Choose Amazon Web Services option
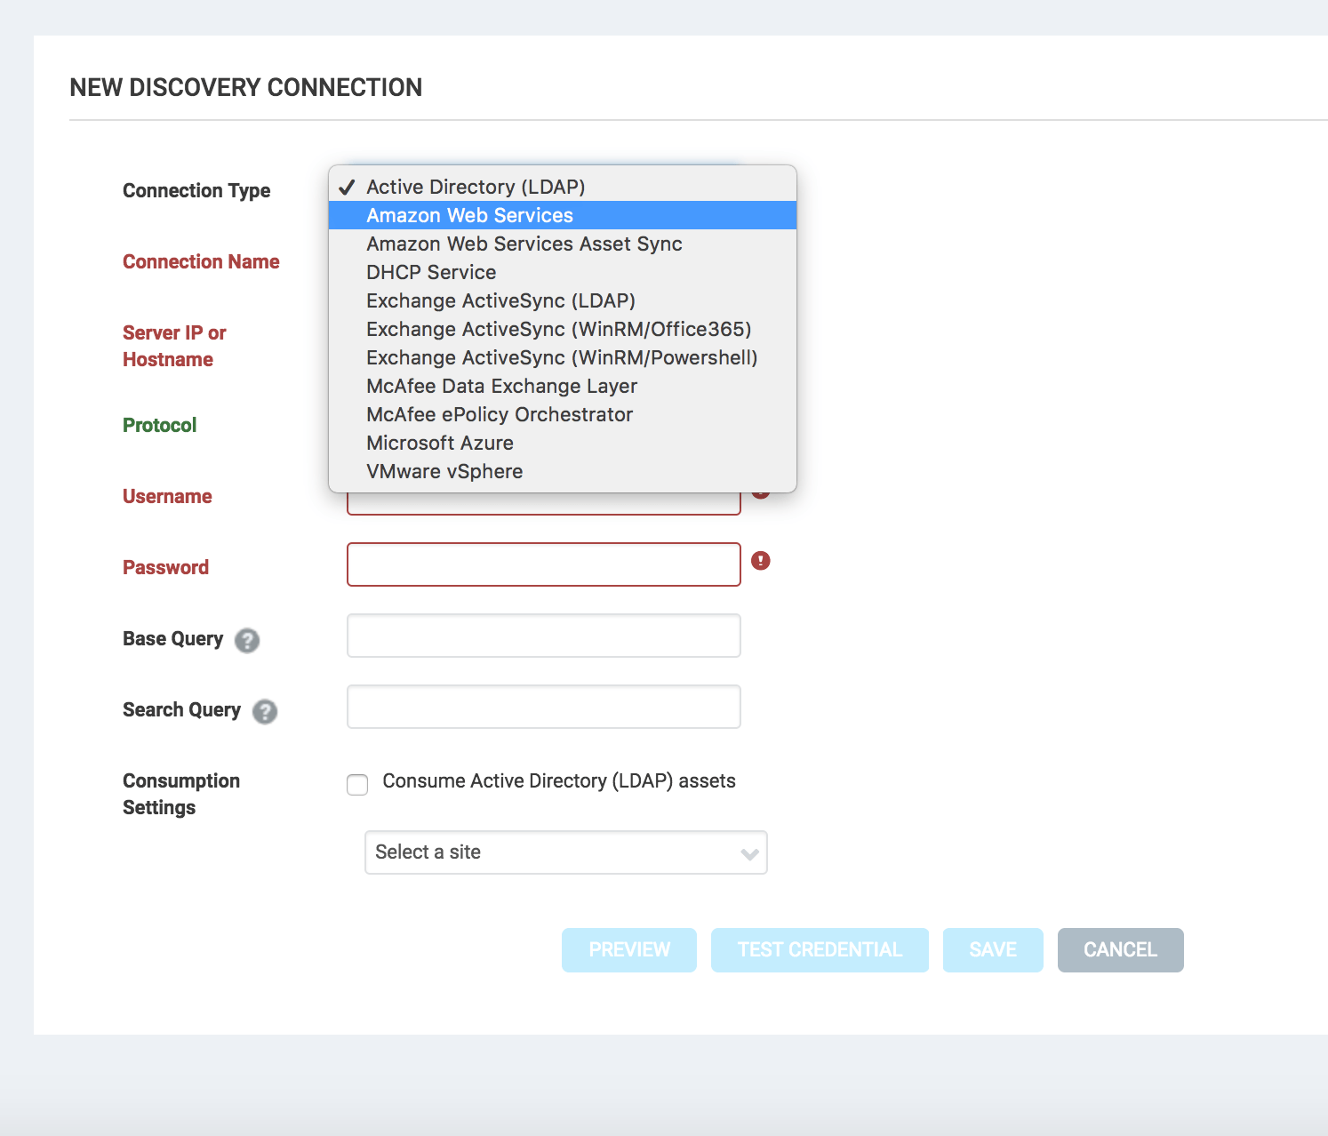The image size is (1328, 1136). coord(563,215)
